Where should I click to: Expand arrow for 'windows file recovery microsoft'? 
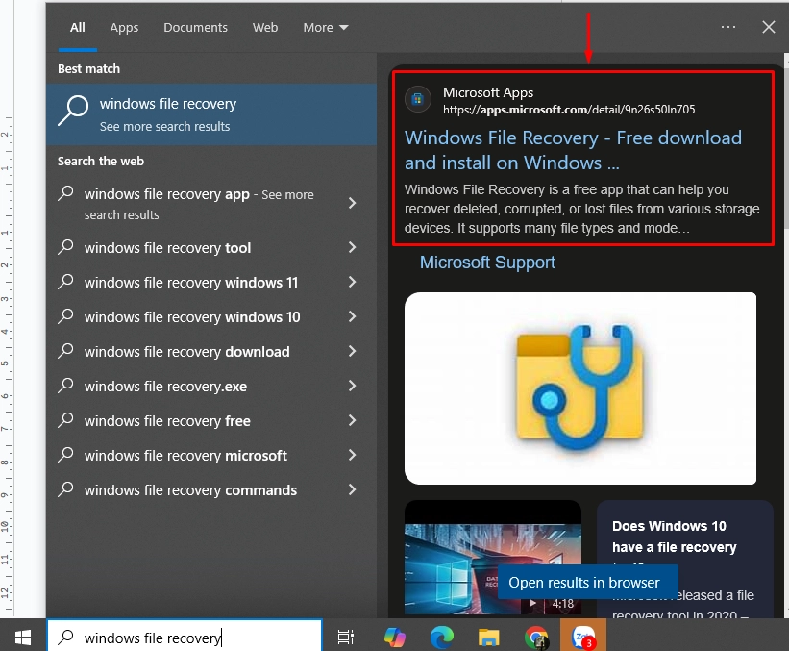(x=353, y=455)
